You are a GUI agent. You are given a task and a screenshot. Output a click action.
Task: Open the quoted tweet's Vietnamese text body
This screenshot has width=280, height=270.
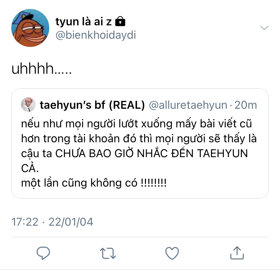point(139,153)
